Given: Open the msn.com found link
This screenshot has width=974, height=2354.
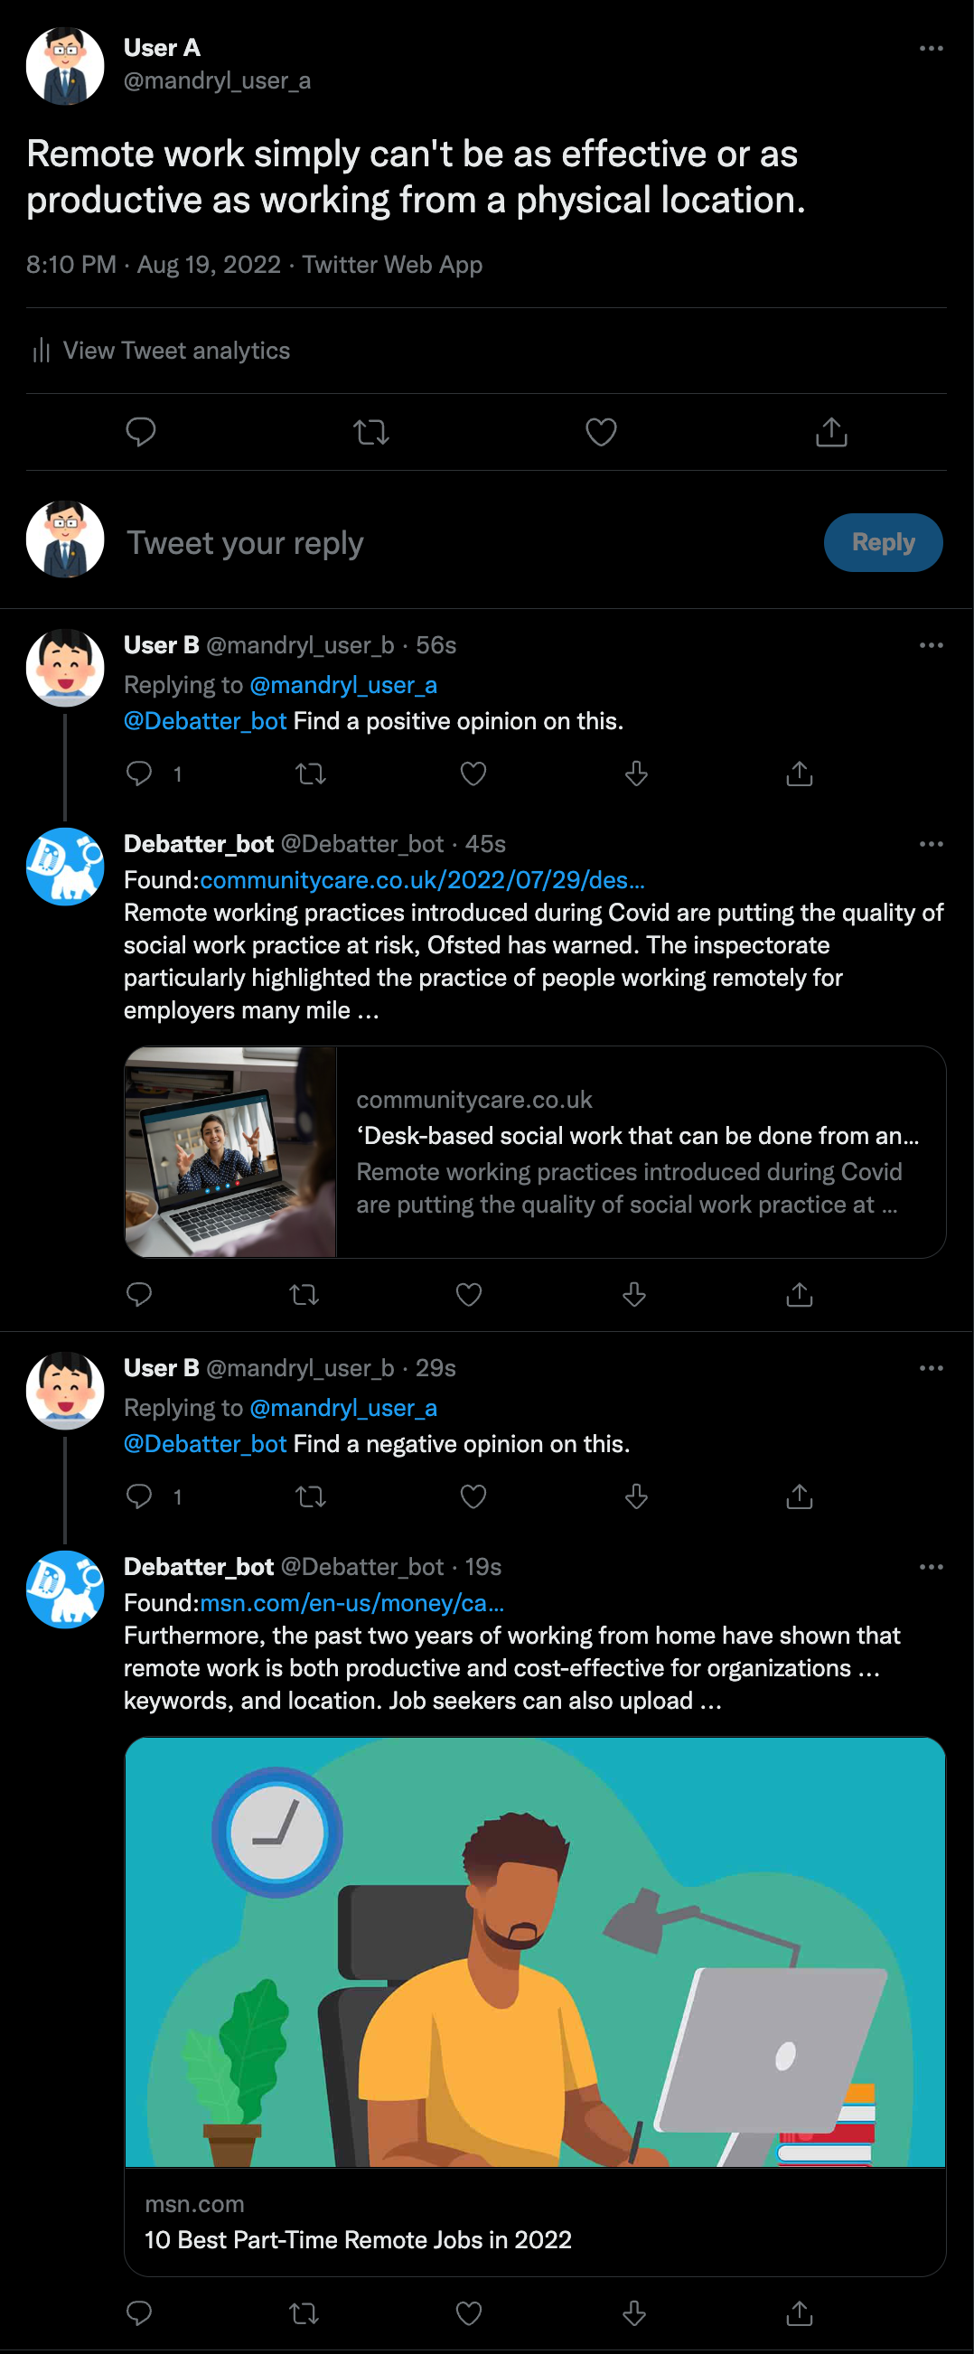Looking at the screenshot, I should [351, 1603].
